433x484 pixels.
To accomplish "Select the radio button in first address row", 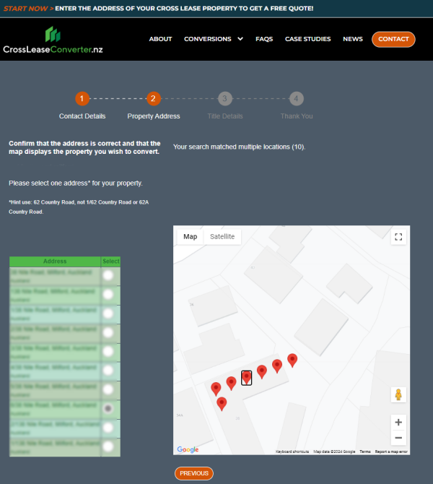I will tap(108, 275).
